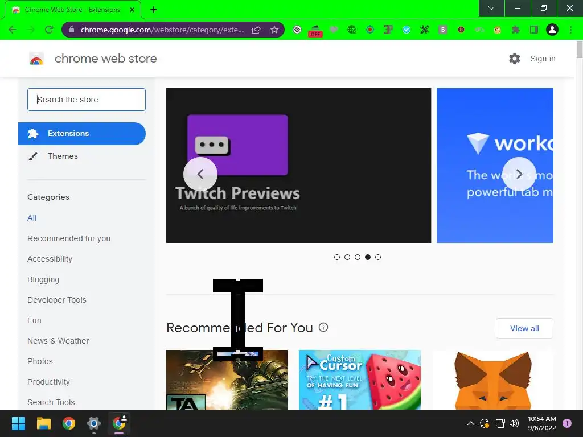The height and width of the screenshot is (437, 583).
Task: Click the share page icon in address bar
Action: 256,30
